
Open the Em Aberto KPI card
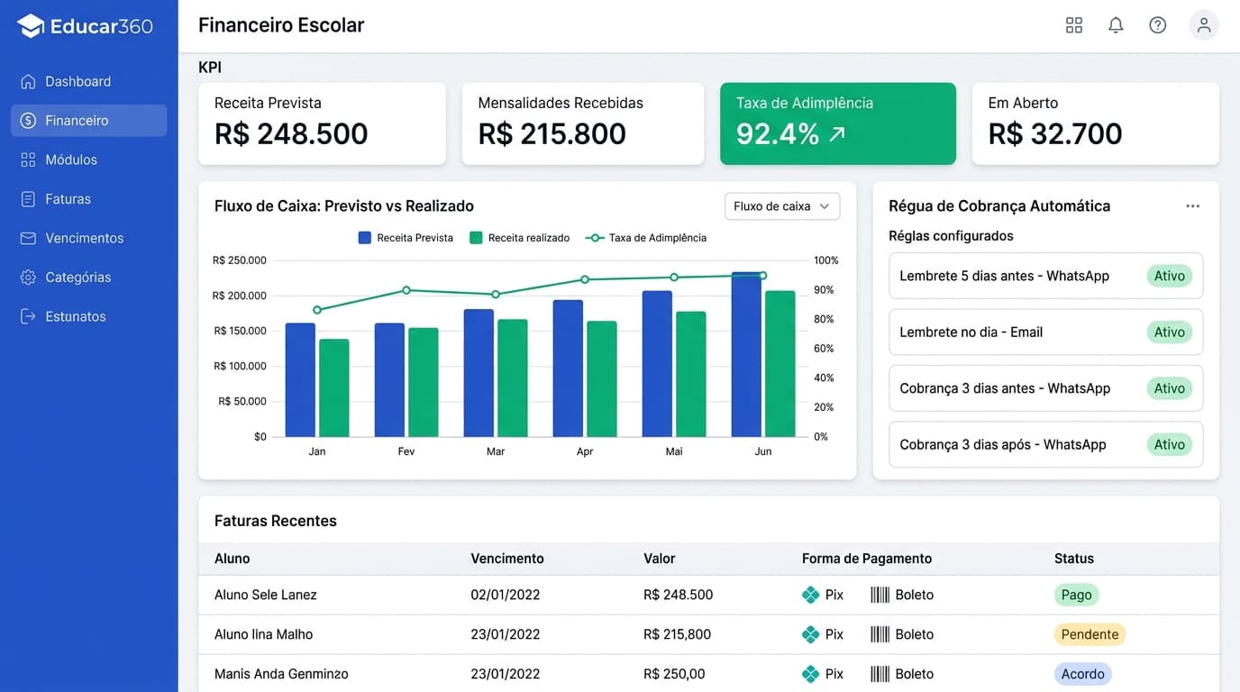pos(1096,123)
